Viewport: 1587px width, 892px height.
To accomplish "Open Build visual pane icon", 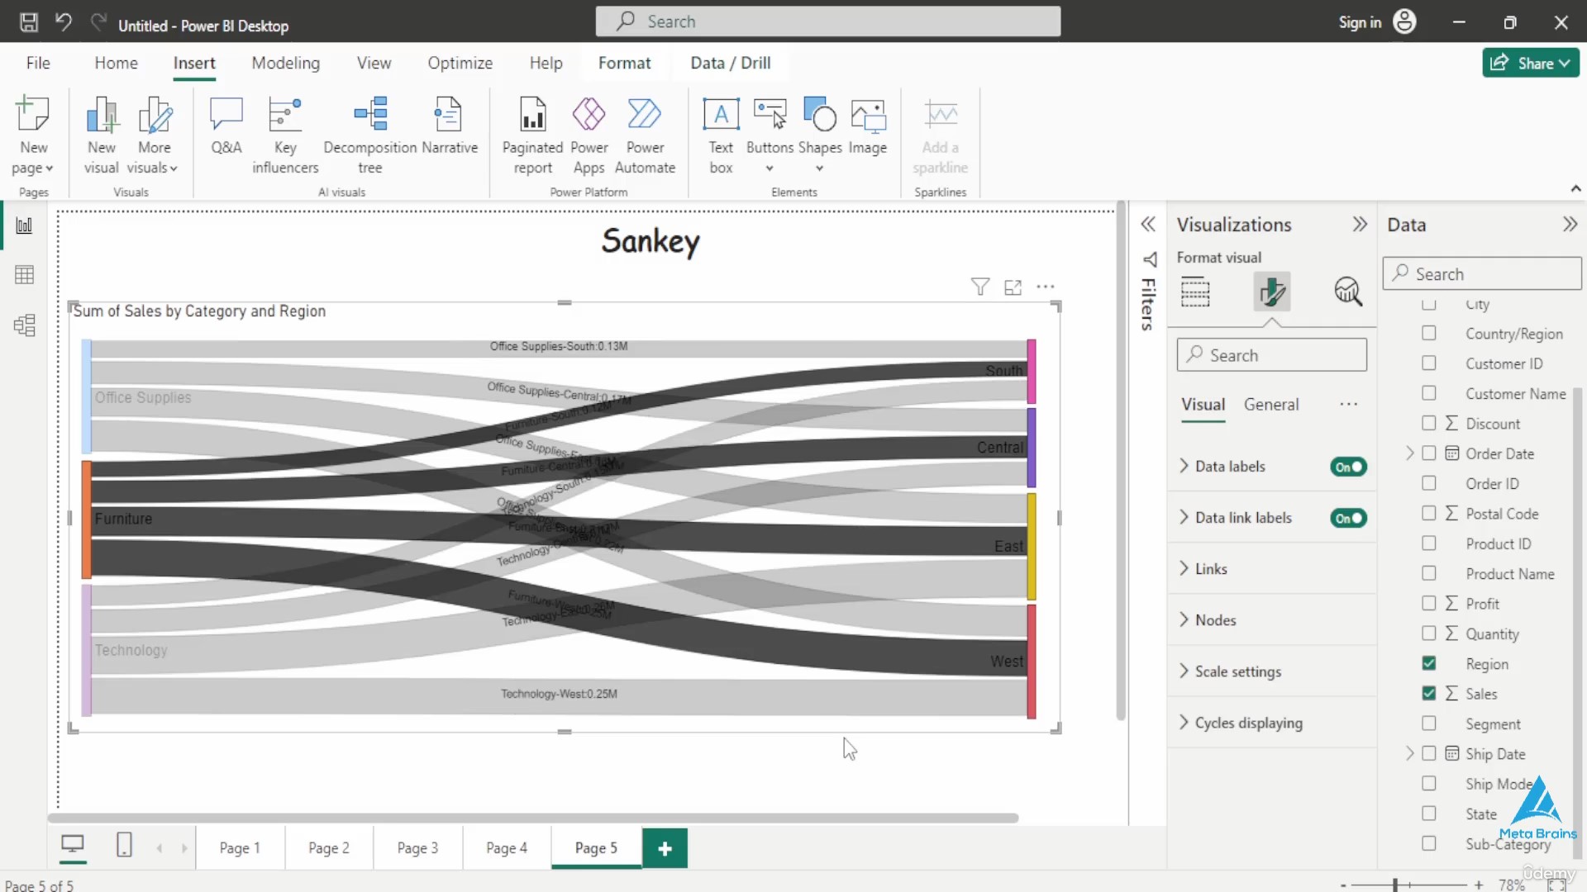I will point(1195,292).
